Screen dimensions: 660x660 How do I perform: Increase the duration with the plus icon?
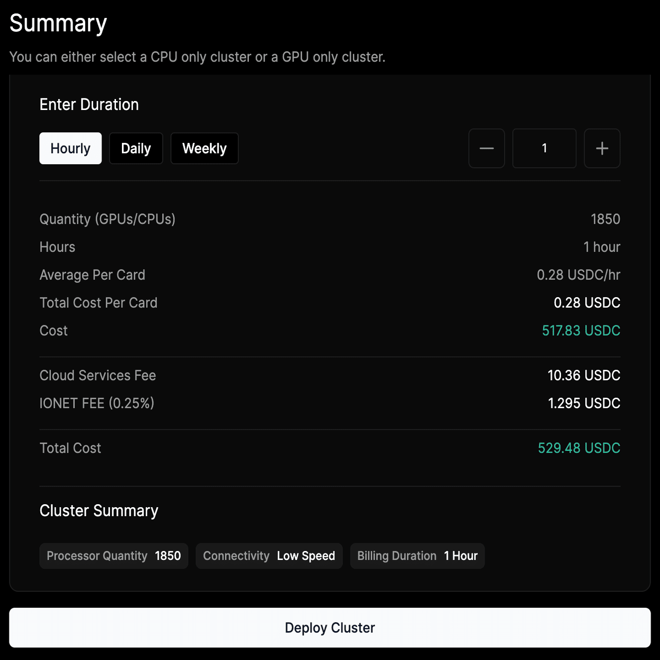[602, 148]
